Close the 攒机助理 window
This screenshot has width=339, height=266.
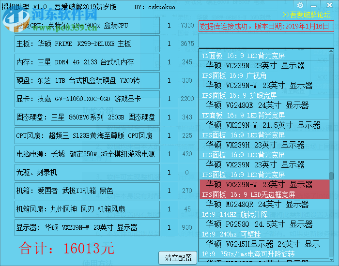click(x=329, y=5)
